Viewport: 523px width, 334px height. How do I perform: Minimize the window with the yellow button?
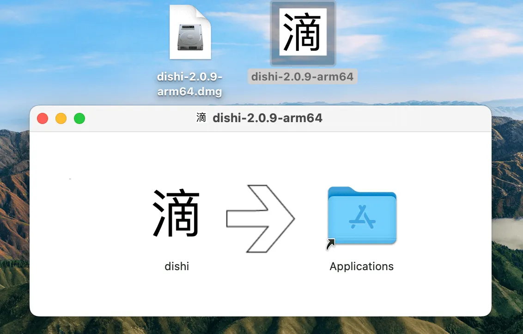[x=61, y=118]
